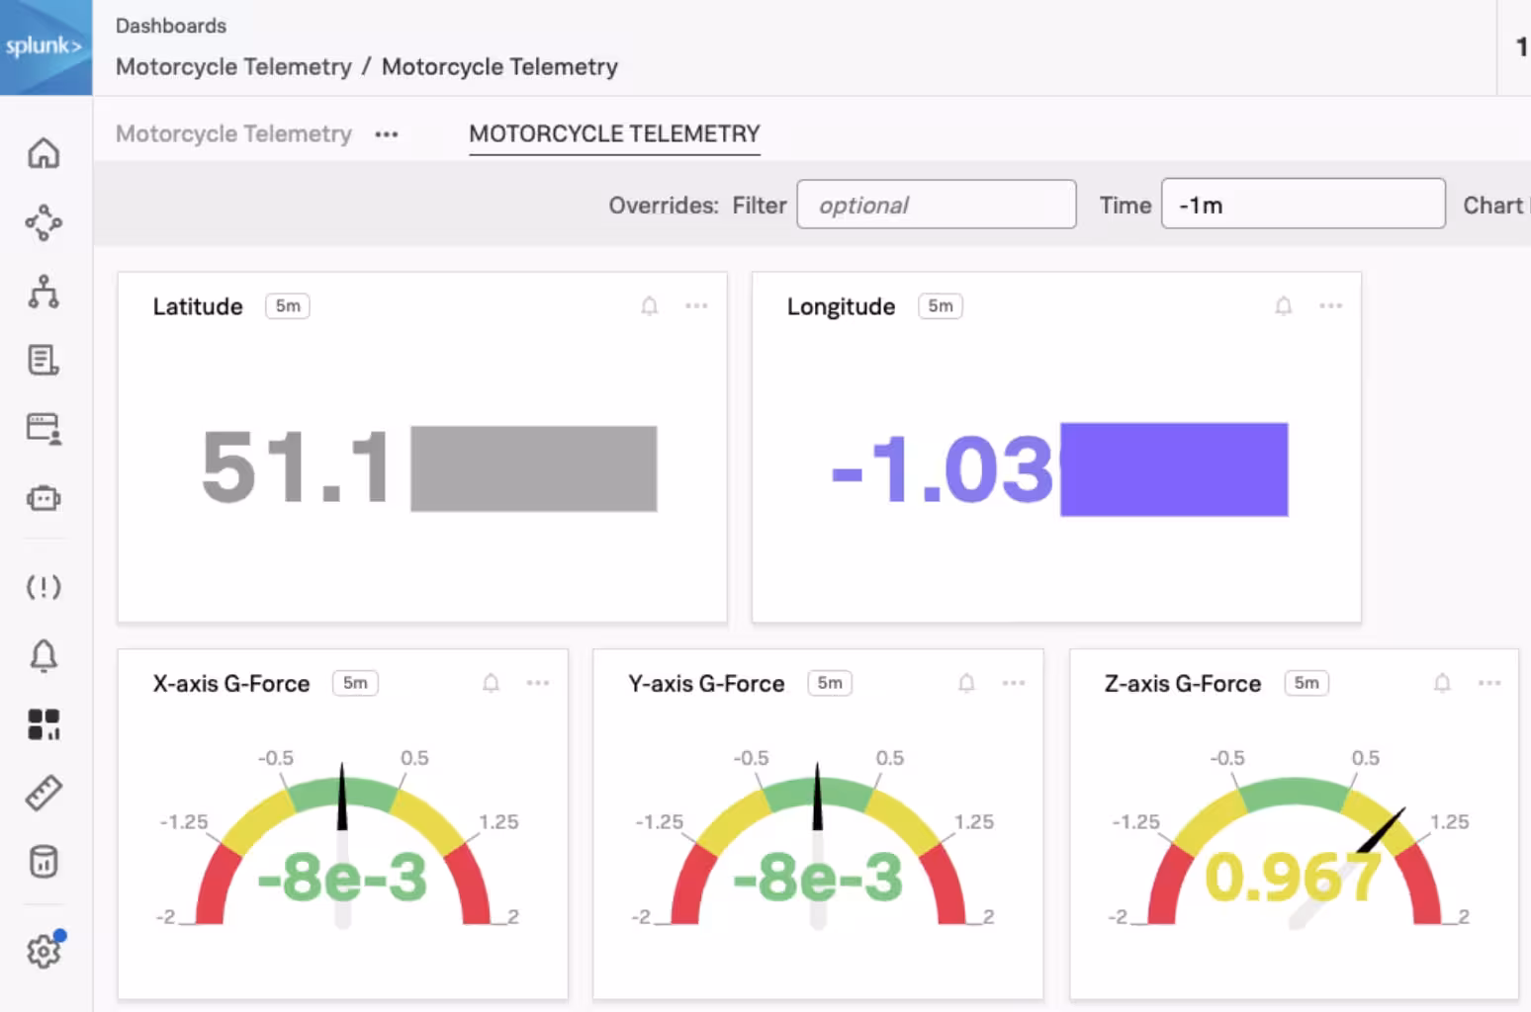Switch to the MOTORCYCLE TELEMETRY tab
1531x1012 pixels.
tap(614, 133)
